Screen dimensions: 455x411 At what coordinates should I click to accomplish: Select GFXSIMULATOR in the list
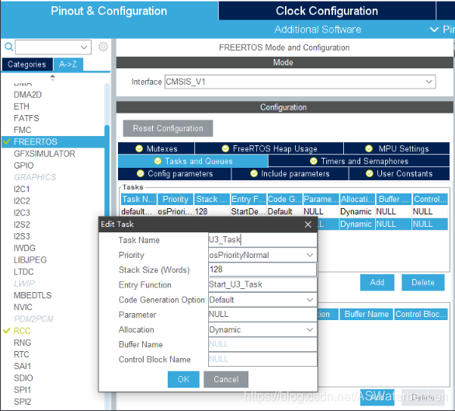pos(44,154)
